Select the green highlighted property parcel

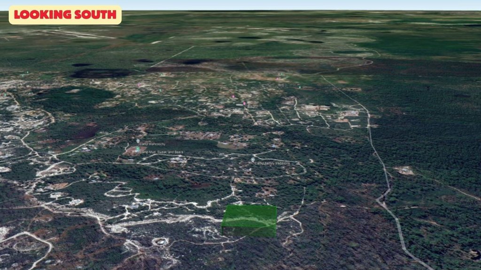pos(248,220)
